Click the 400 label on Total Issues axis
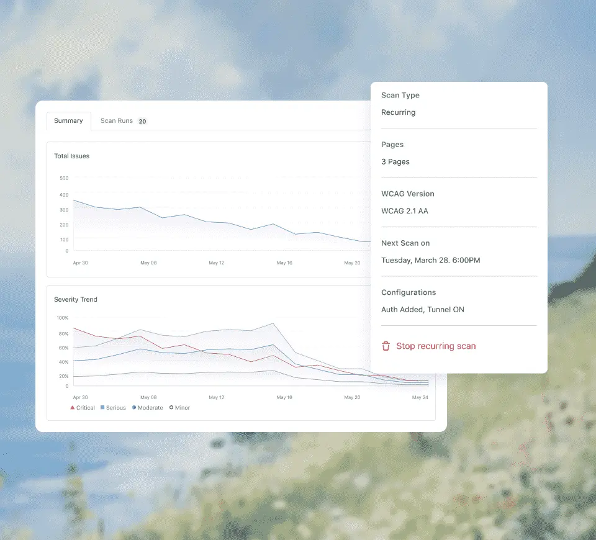Viewport: 596px width, 540px height. click(x=64, y=195)
